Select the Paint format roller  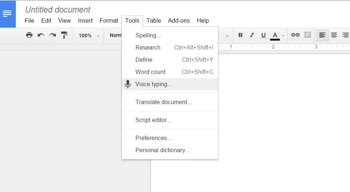click(x=64, y=35)
